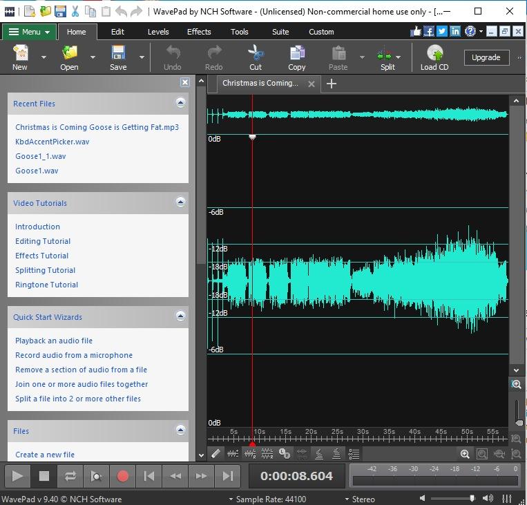The height and width of the screenshot is (505, 527).
Task: Open the dropdown arrow next to Split
Action: (x=399, y=57)
